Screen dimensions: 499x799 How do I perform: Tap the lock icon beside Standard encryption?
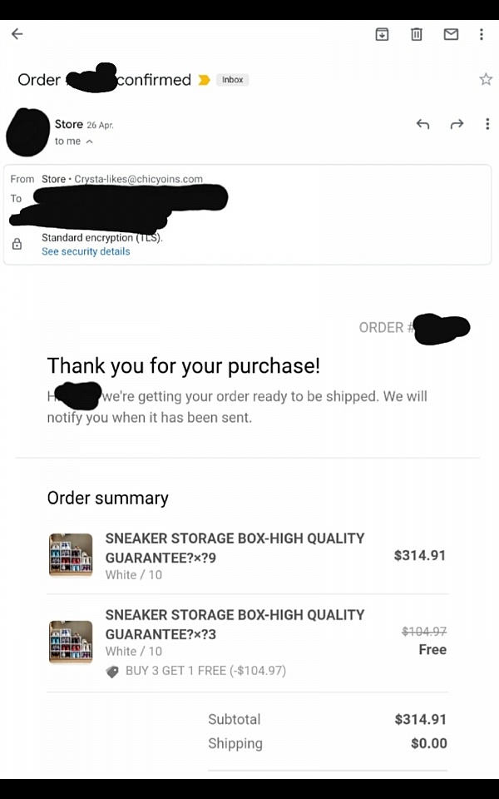tap(17, 244)
